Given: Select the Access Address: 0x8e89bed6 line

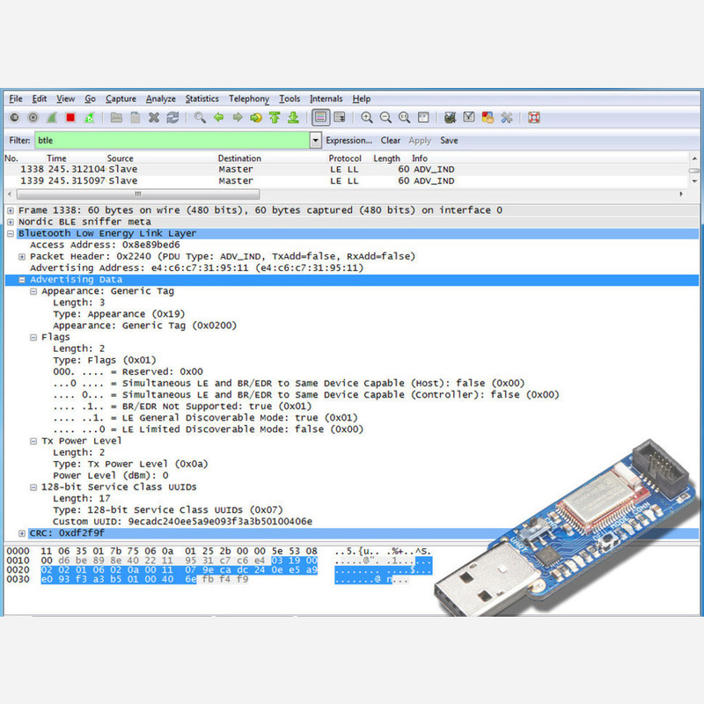Looking at the screenshot, I should 105,245.
